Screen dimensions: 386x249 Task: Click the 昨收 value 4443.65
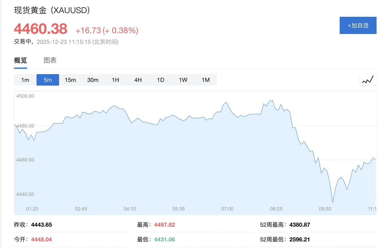pos(42,225)
